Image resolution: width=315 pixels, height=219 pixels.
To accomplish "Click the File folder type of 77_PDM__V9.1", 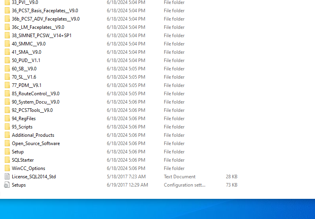I will (x=174, y=85).
